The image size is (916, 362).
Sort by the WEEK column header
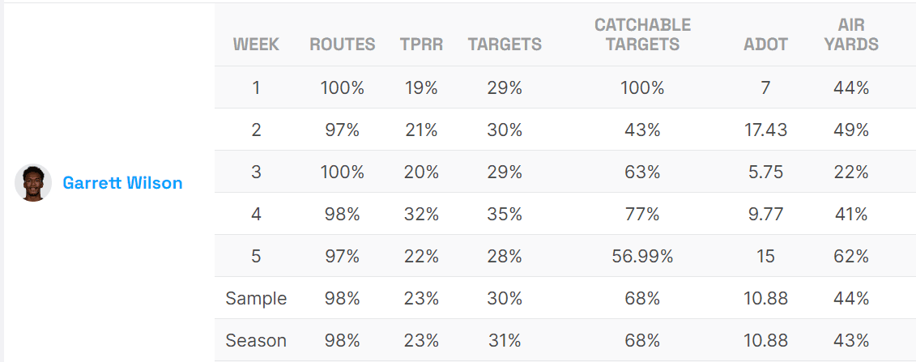coord(256,45)
